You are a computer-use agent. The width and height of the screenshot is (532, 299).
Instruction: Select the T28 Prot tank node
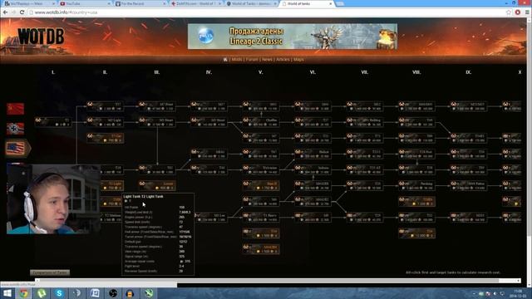point(416,154)
